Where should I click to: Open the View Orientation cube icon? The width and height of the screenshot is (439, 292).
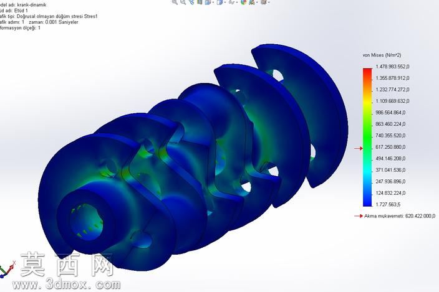point(208,2)
